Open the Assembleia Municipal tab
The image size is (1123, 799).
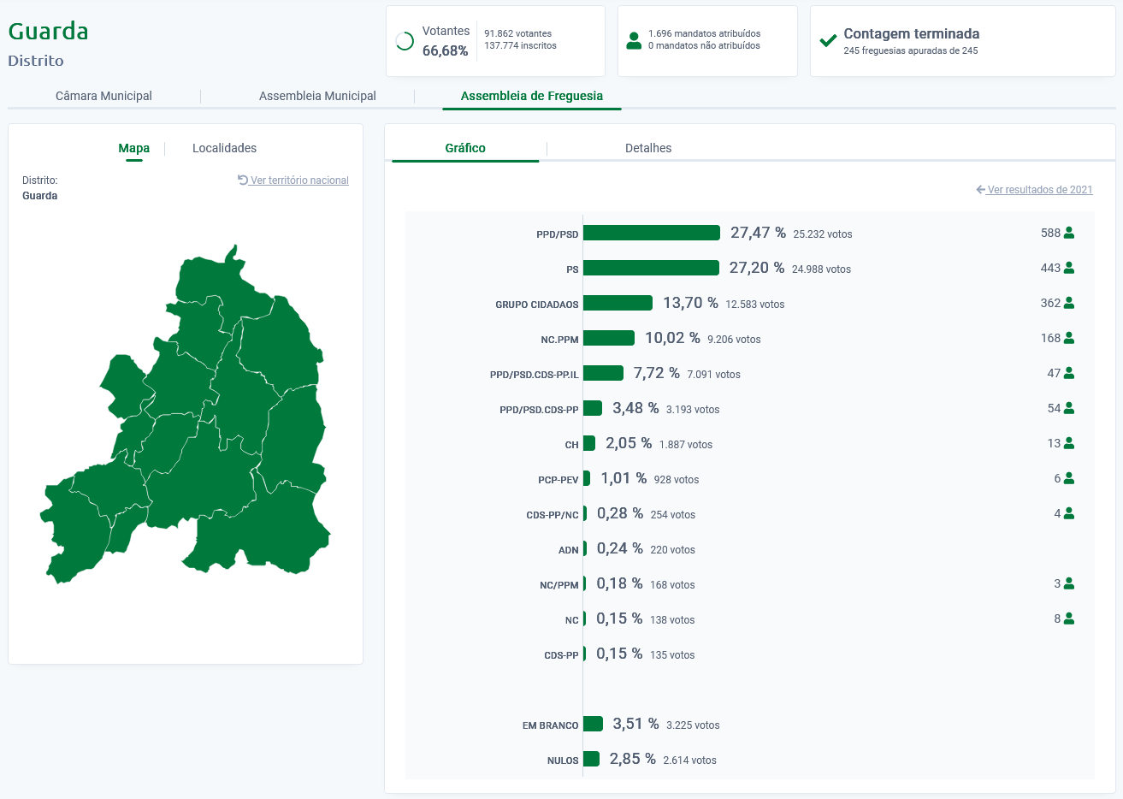(x=317, y=96)
